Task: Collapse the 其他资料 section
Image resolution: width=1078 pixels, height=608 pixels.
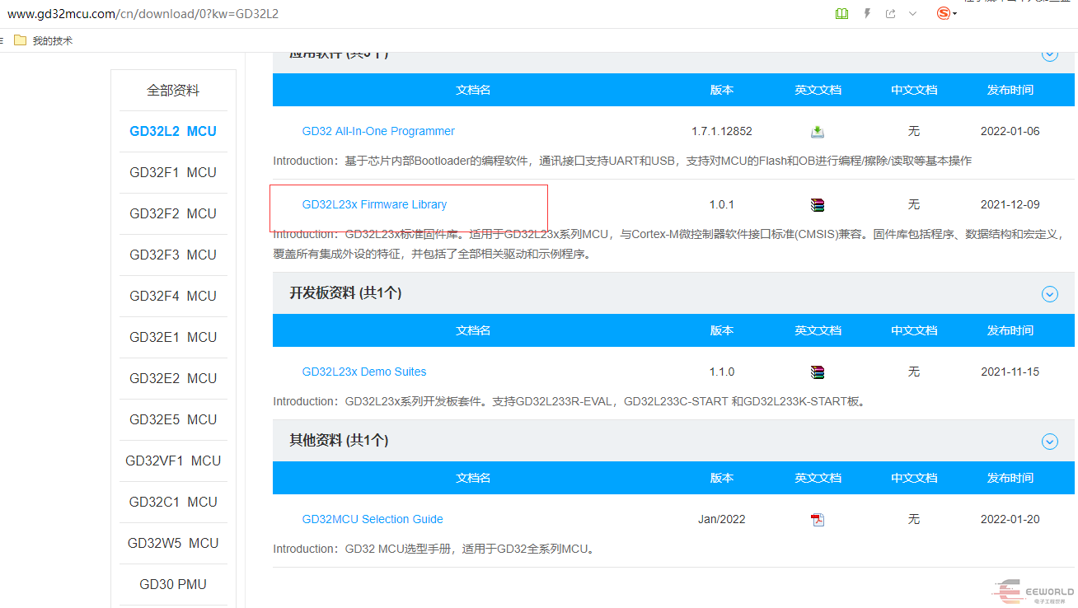Action: point(1049,442)
